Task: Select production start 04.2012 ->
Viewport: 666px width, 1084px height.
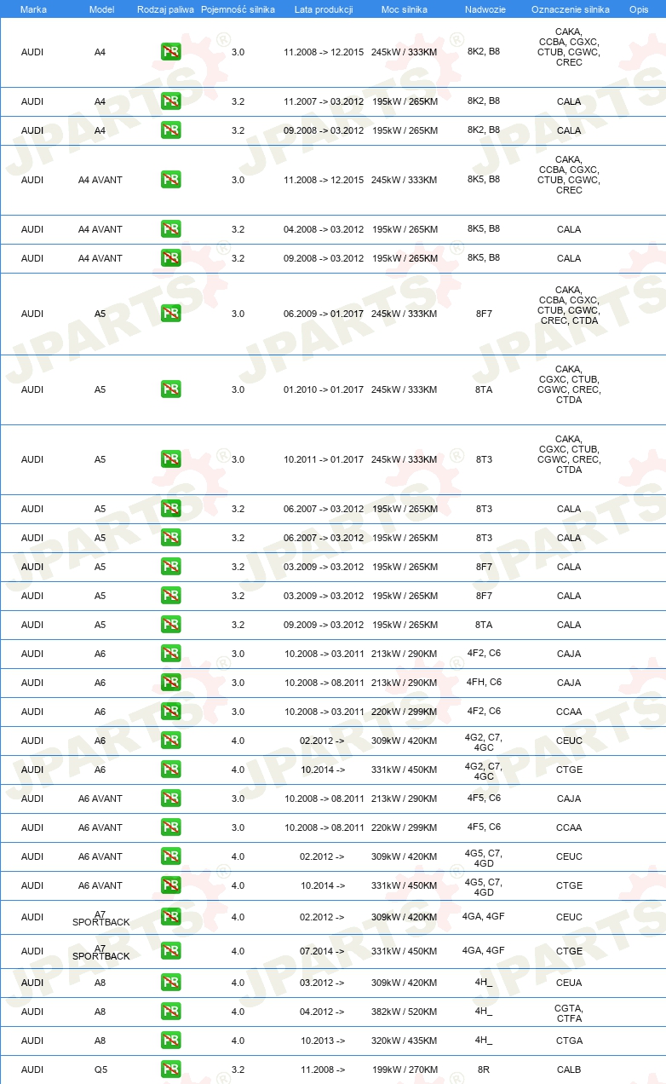Action: pos(322,1012)
